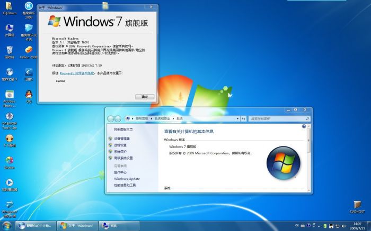This screenshot has width=371, height=231.
Task: Click the volume speaker tray icon
Action: tap(343, 226)
